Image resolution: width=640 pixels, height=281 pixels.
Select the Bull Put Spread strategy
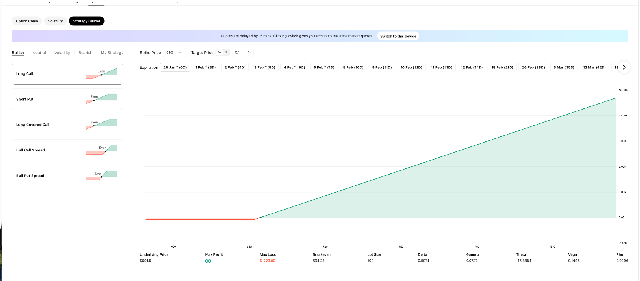pyautogui.click(x=67, y=176)
